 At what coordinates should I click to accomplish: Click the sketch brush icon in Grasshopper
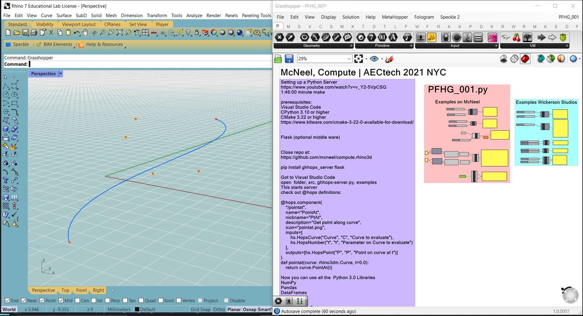click(x=389, y=59)
